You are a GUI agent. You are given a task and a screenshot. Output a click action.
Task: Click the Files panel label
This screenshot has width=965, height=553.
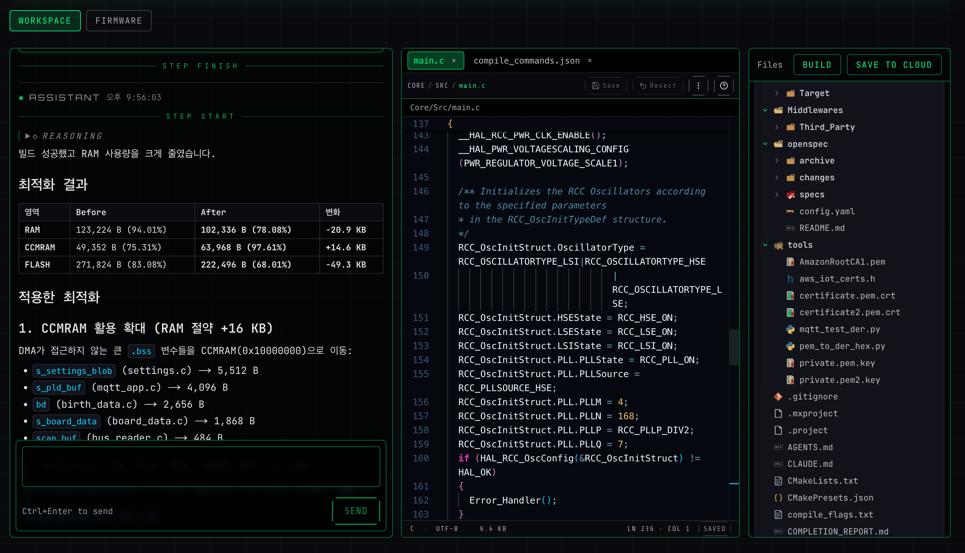[x=770, y=65]
